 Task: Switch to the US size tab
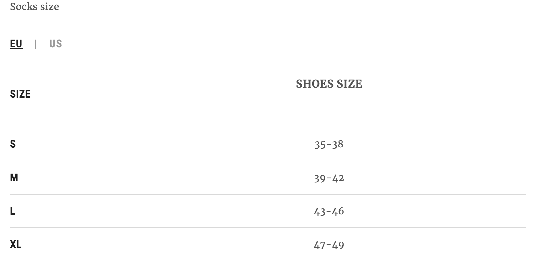pyautogui.click(x=55, y=44)
